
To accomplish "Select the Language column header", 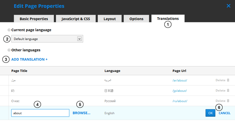I will point(112,71).
